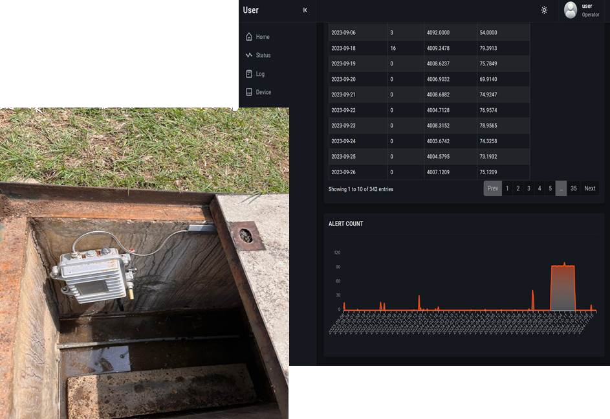Jump to page 35 of entries
This screenshot has width=610, height=419.
pyautogui.click(x=573, y=188)
